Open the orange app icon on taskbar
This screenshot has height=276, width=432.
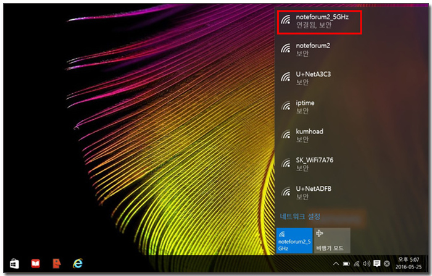point(57,264)
